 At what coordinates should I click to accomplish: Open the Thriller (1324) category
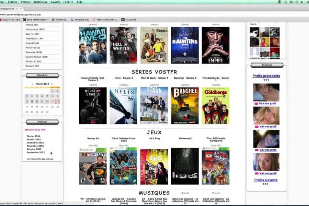pyautogui.click(x=32, y=61)
